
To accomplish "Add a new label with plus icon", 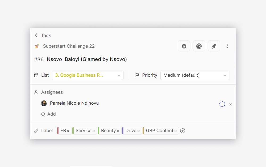I will [x=182, y=131].
